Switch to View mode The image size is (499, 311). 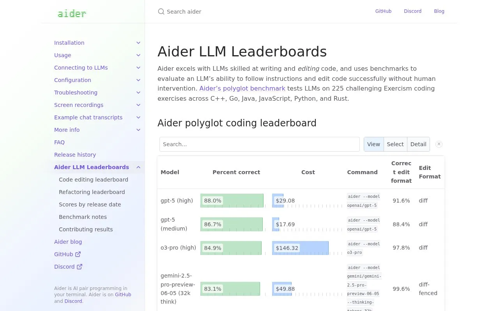pyautogui.click(x=373, y=144)
